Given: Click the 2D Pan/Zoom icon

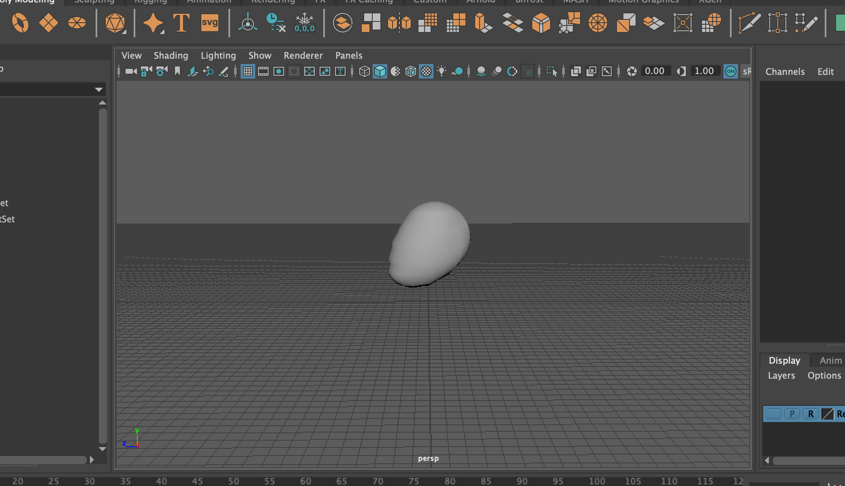Looking at the screenshot, I should [208, 71].
